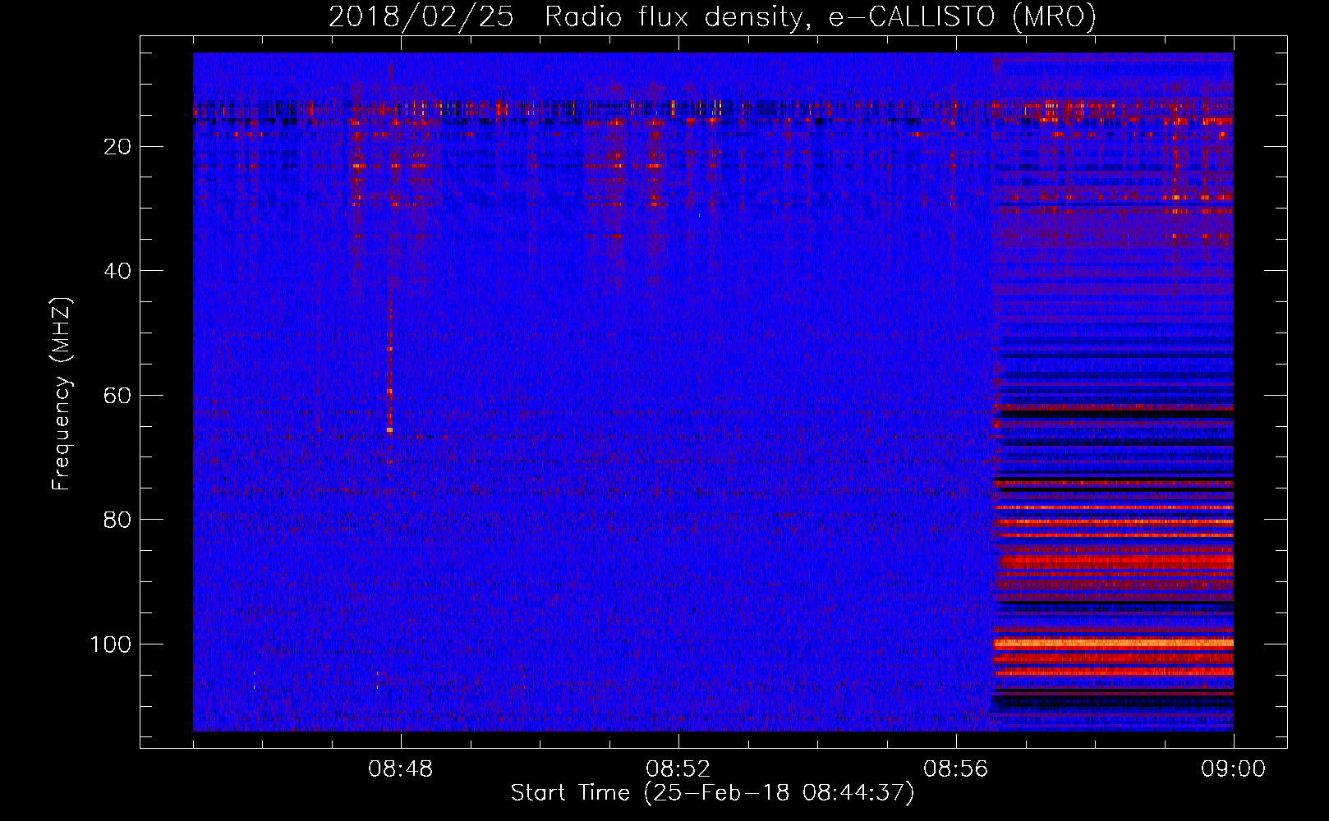Click the 80 frequency tick label

tap(118, 520)
